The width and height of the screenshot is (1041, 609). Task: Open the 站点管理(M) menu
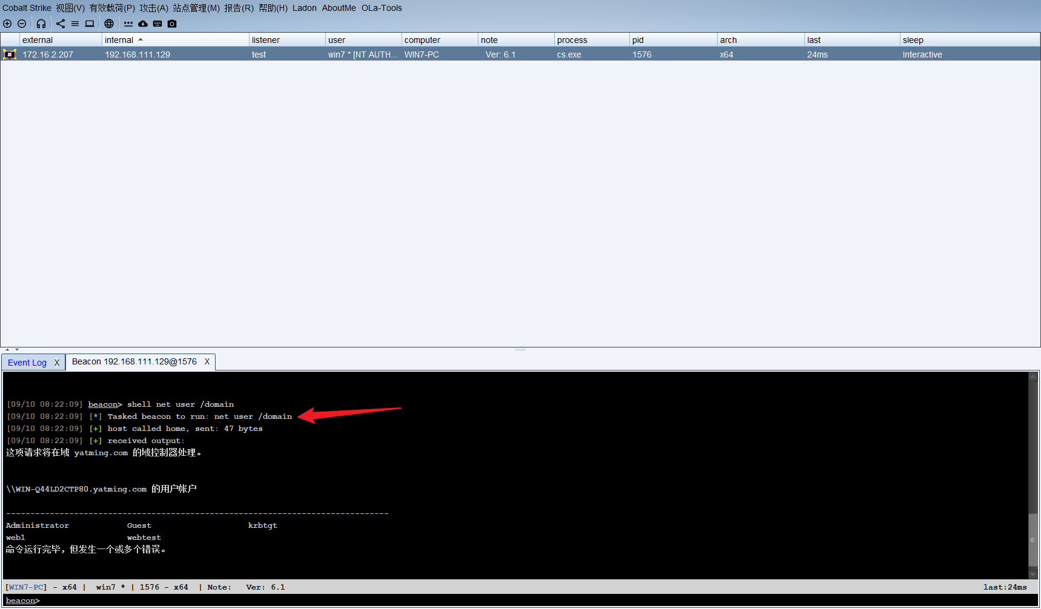pyautogui.click(x=196, y=8)
